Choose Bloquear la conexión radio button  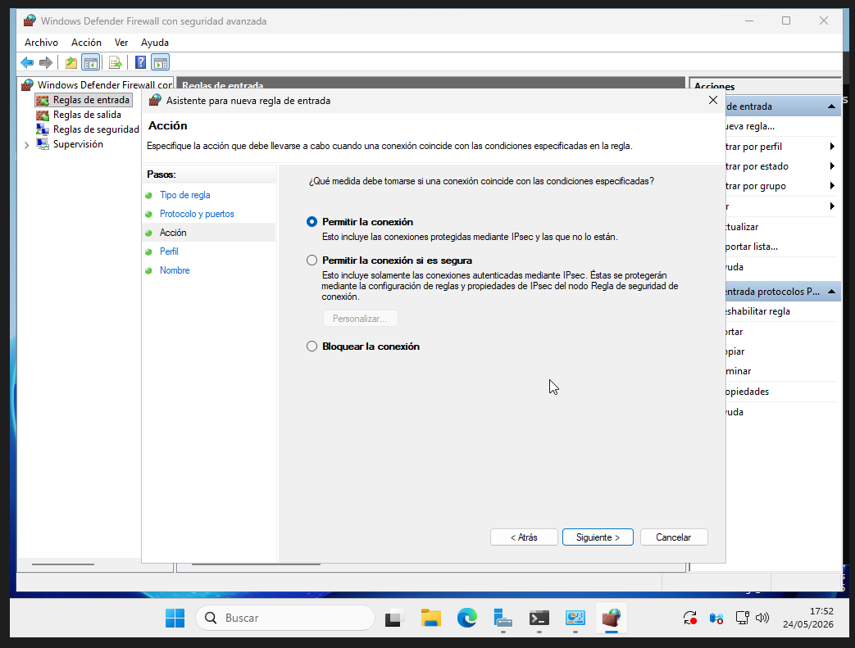(x=312, y=347)
